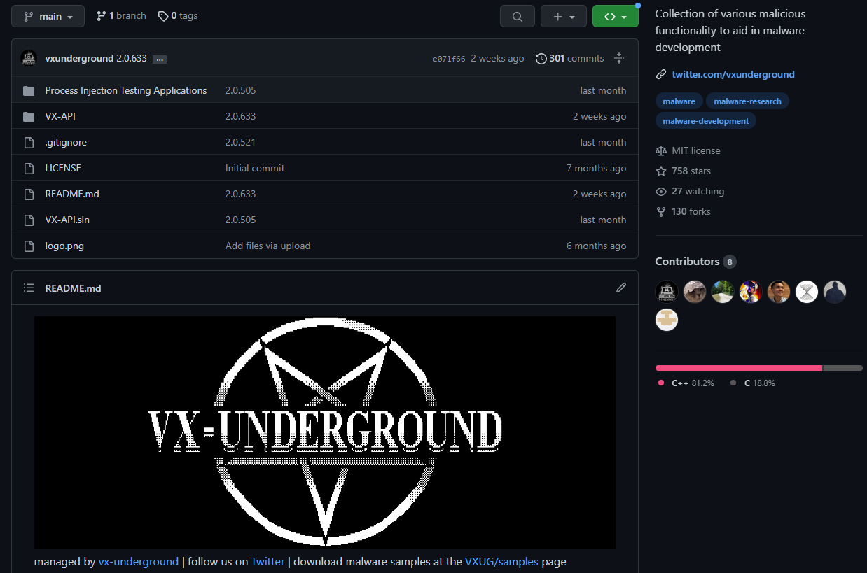Viewport: 867px width, 573px height.
Task: Click first contributor avatar with skull logo
Action: 667,292
